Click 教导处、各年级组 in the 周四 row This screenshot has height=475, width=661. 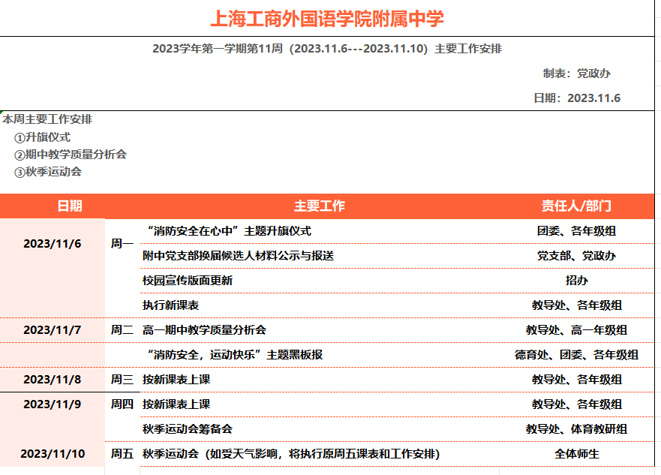click(576, 404)
